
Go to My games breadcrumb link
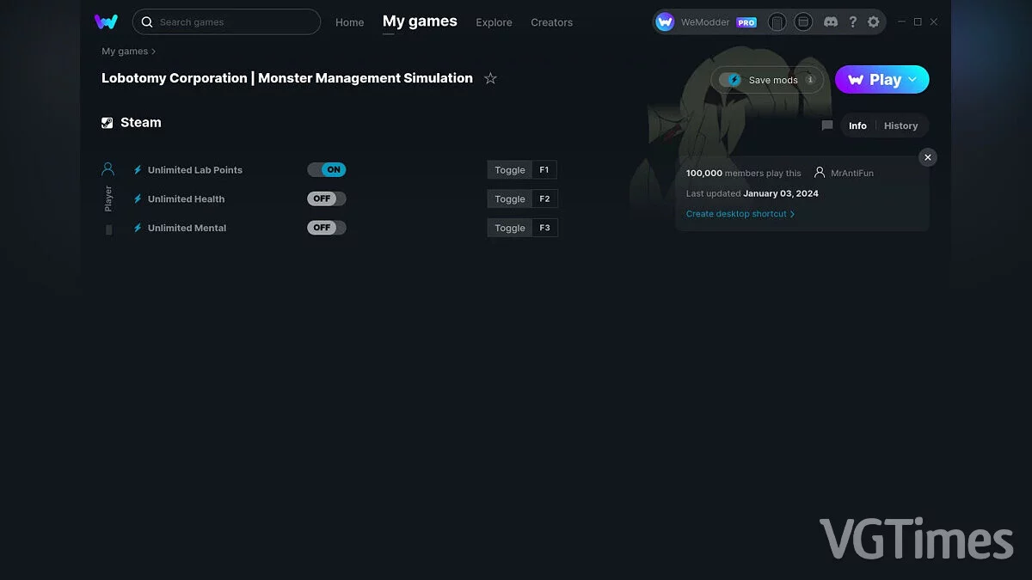(125, 52)
